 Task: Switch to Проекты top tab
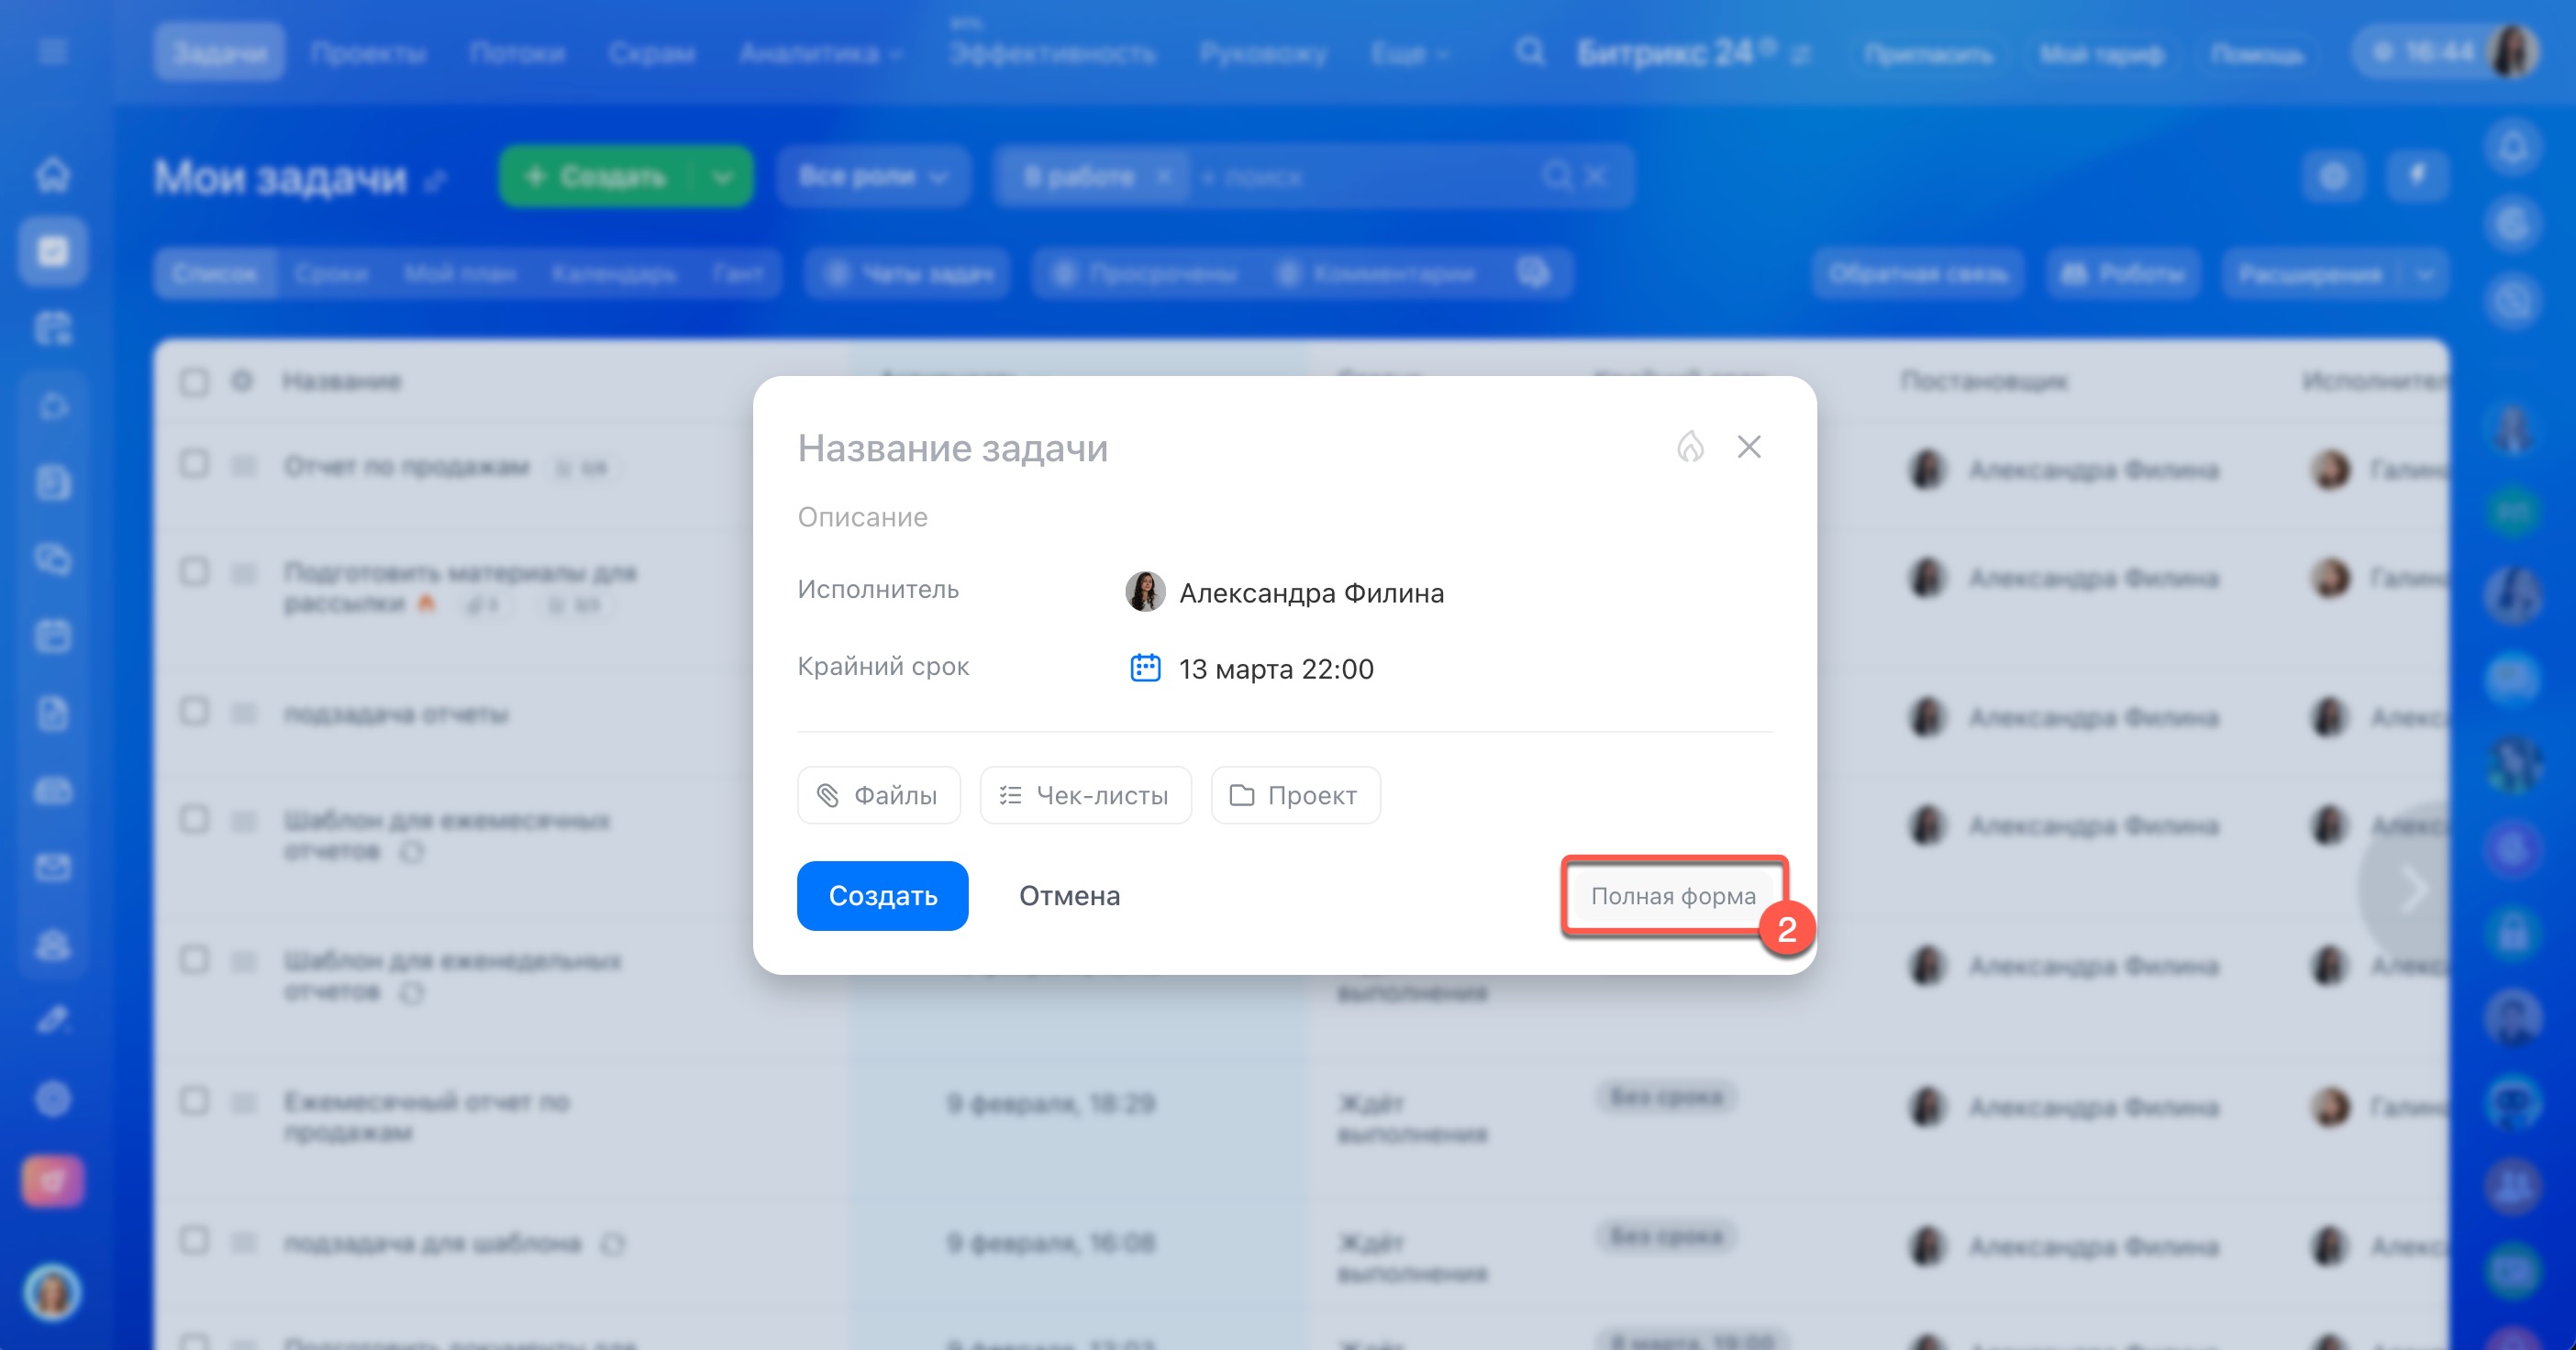pyautogui.click(x=367, y=53)
